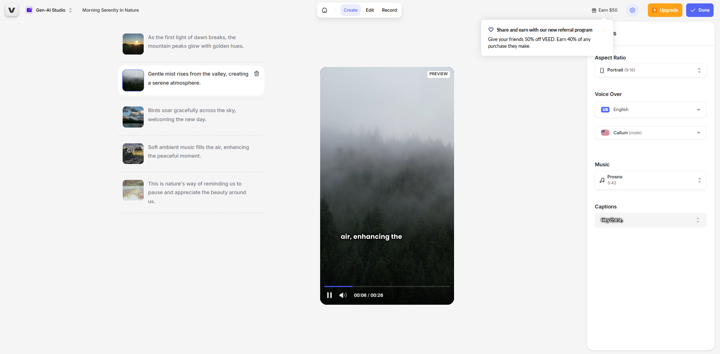Switch to the Record tab
This screenshot has height=354, width=720.
[x=389, y=10]
